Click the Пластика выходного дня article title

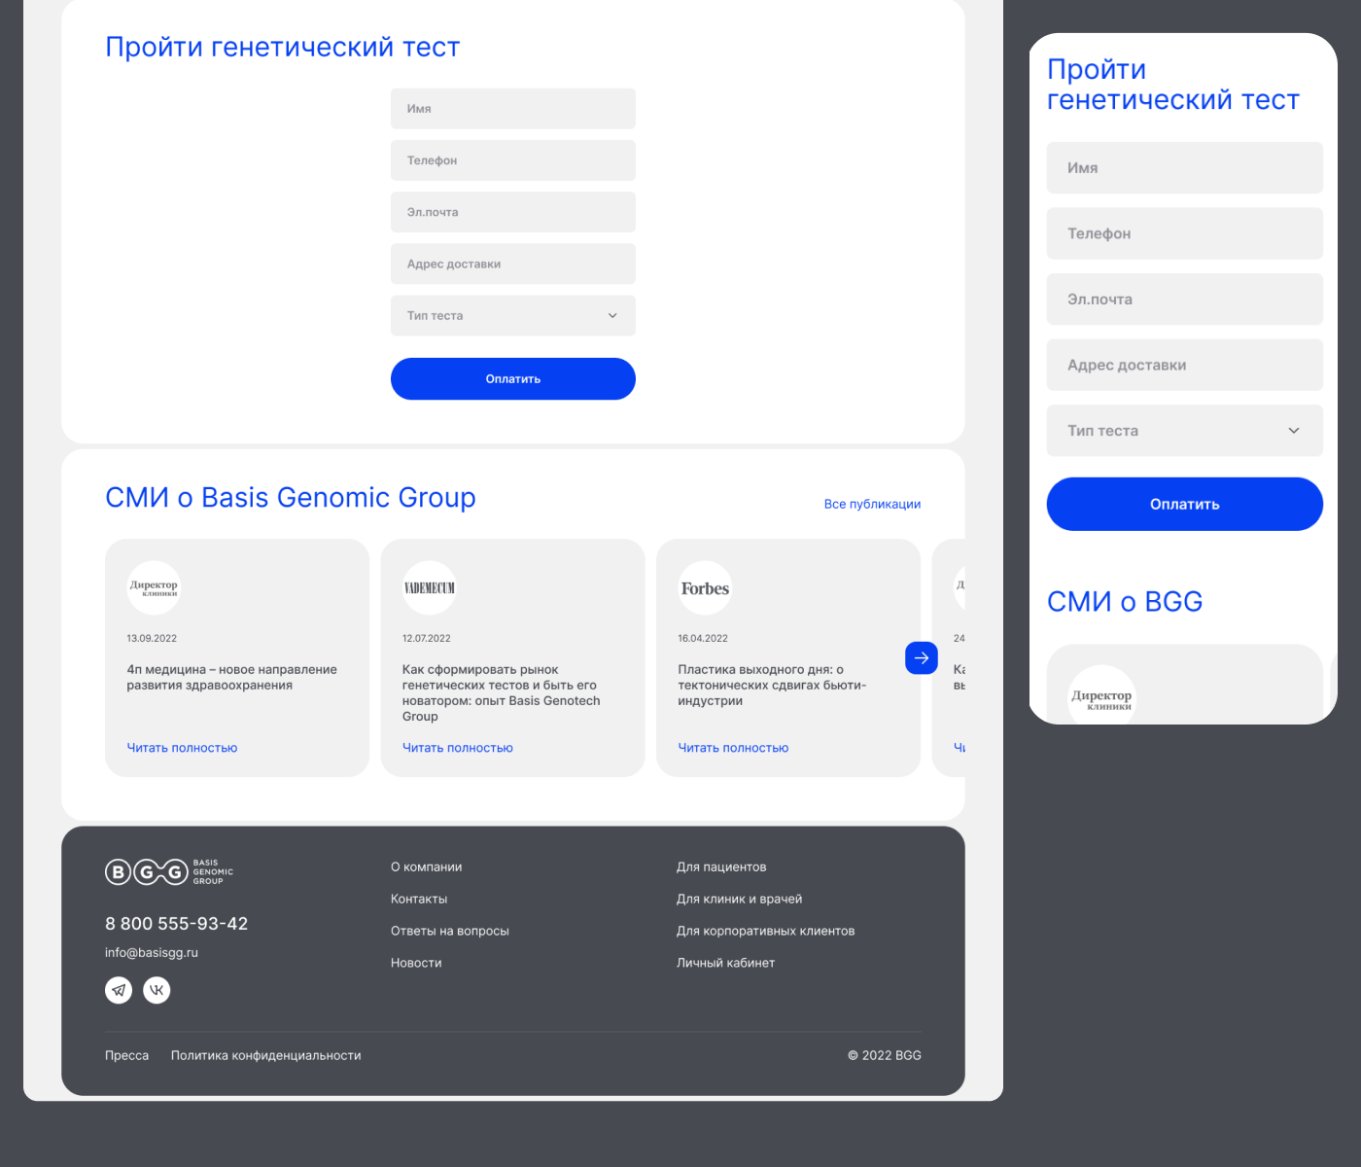[x=772, y=686]
